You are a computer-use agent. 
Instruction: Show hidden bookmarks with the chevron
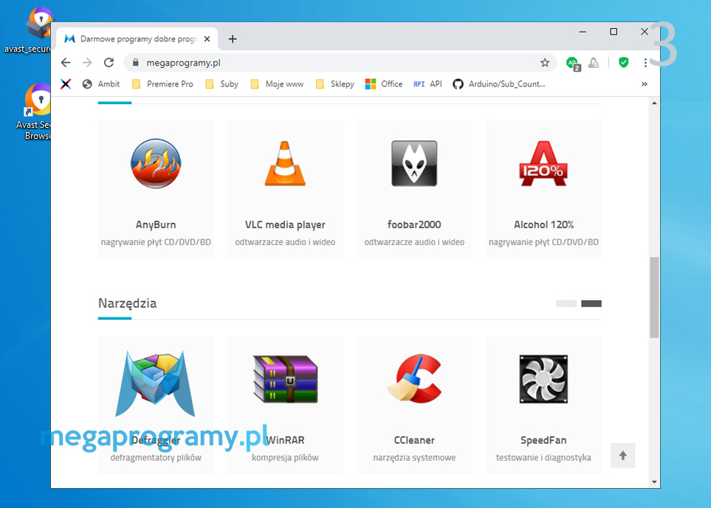tap(645, 84)
